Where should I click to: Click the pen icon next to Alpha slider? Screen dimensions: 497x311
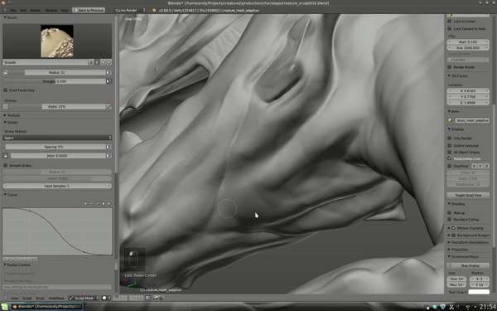(x=109, y=107)
